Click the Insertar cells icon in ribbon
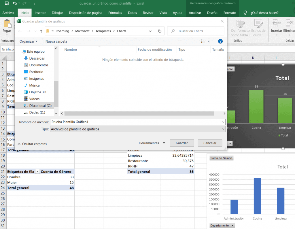 276,23
